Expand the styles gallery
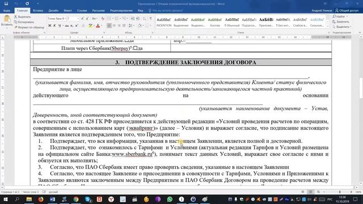Image resolution: width=363 pixels, height=204 pixels. point(328,27)
